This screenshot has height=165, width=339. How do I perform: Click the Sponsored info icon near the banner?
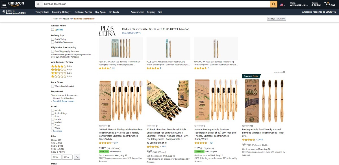tap(284, 72)
